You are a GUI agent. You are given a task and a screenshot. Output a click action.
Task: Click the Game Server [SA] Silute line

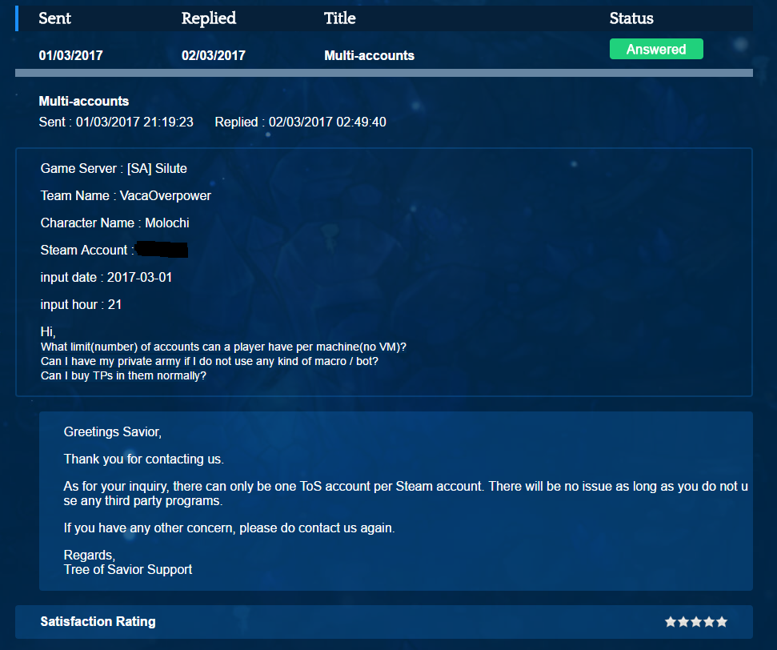(114, 169)
